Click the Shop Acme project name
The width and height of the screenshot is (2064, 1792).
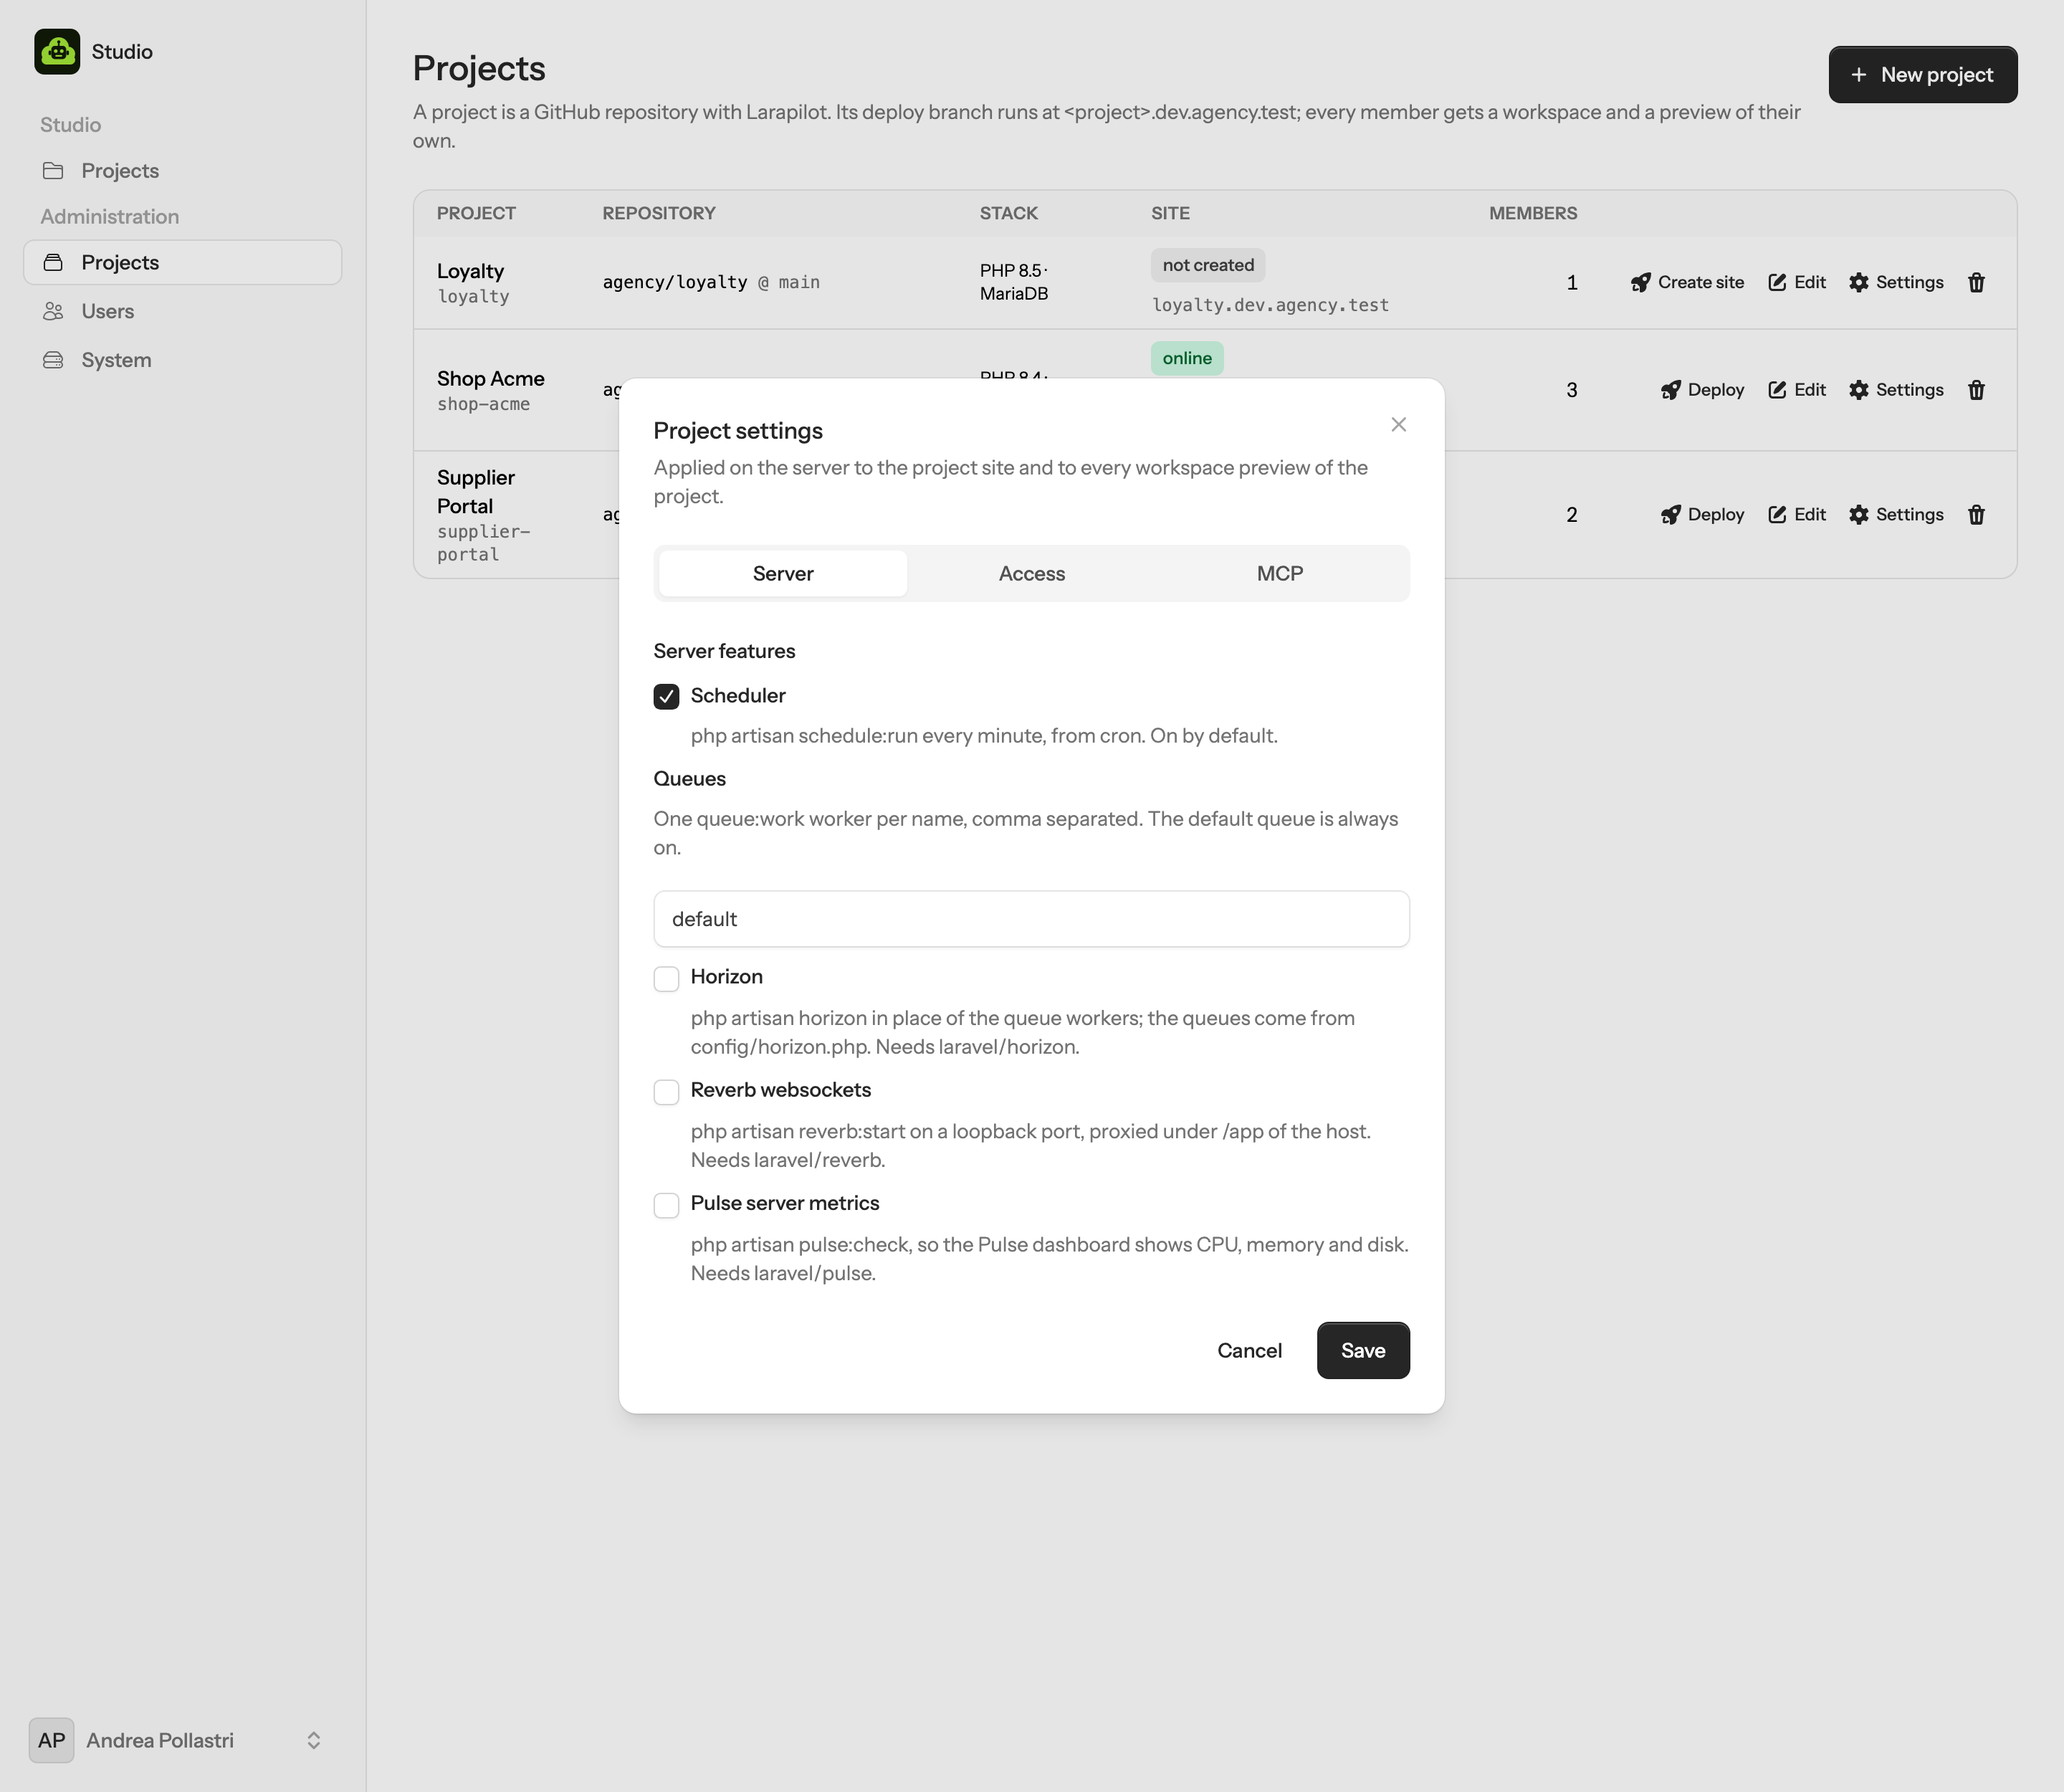pyautogui.click(x=491, y=379)
